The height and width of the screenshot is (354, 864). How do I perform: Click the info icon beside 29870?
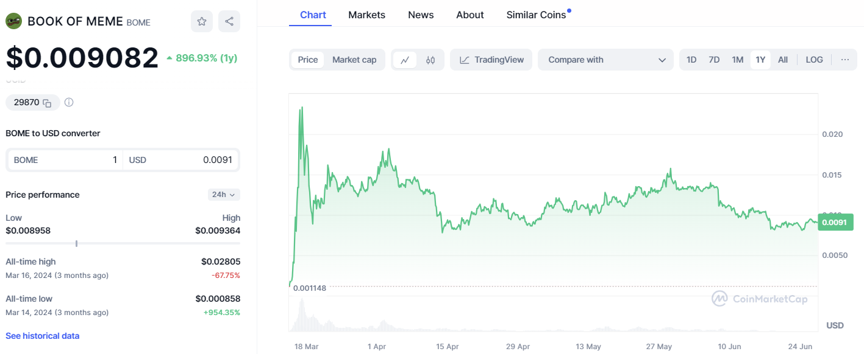tap(69, 102)
